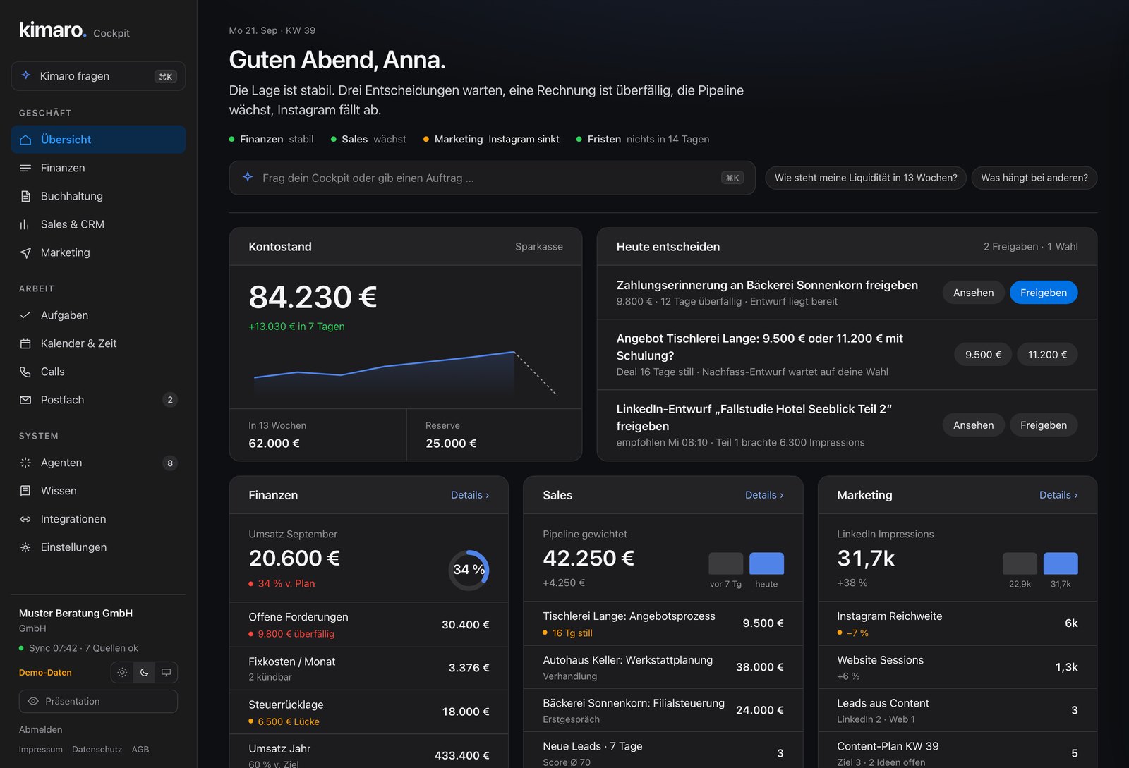Click the Kontostand balance chart
This screenshot has width=1129, height=768.
(x=406, y=373)
